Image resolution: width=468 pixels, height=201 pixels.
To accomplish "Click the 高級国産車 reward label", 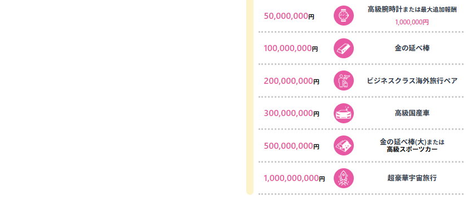I will [412, 113].
